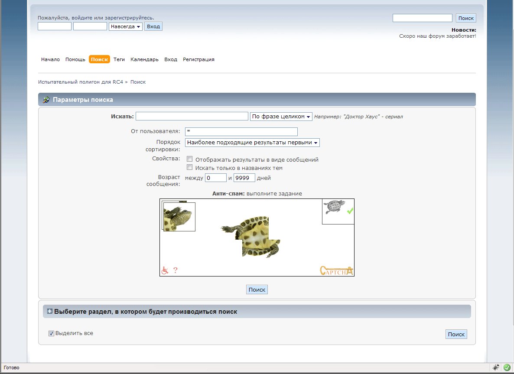Select the highlighted 'Поиск' menu tab
514x374 pixels.
pyautogui.click(x=99, y=59)
